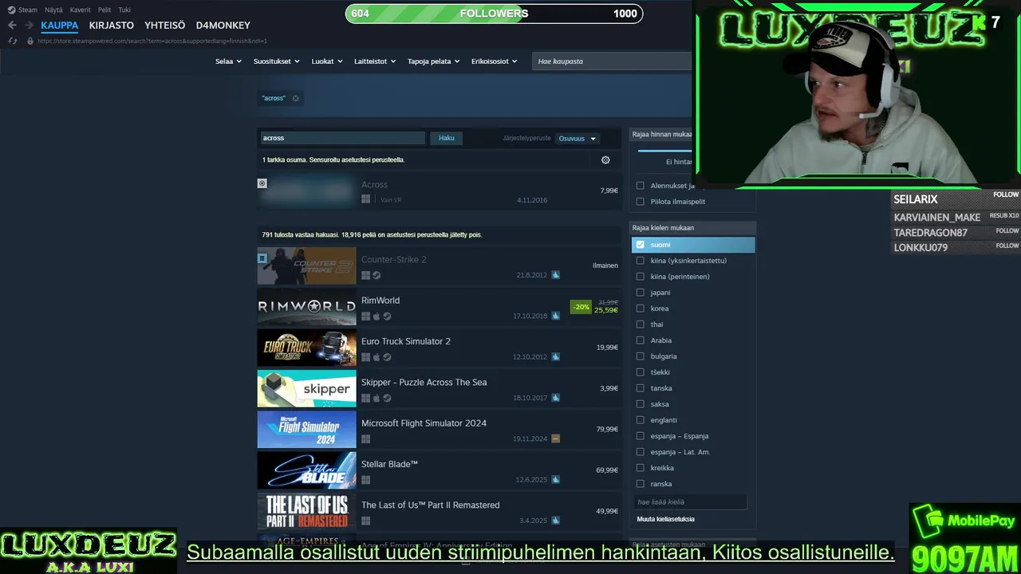The height and width of the screenshot is (574, 1021).
Task: Click the review thumb icon for Stellar Blade
Action: [555, 480]
